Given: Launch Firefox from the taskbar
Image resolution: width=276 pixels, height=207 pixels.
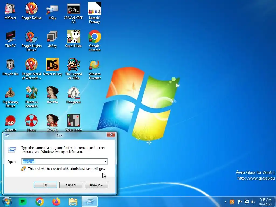Looking at the screenshot, I should (x=56, y=202).
